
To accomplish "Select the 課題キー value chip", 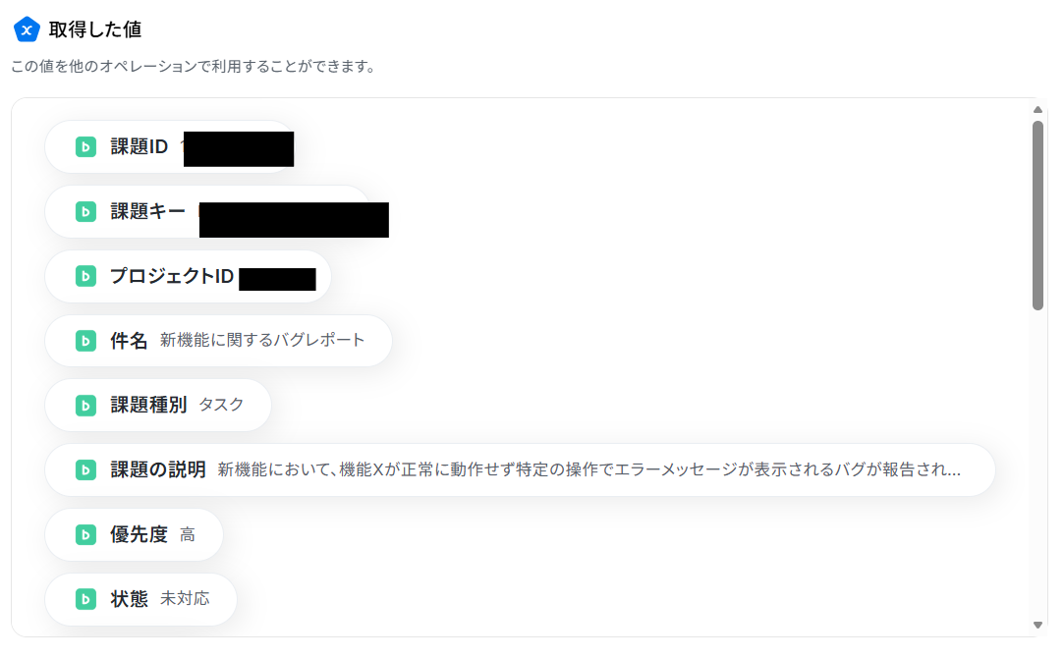I will 207,212.
